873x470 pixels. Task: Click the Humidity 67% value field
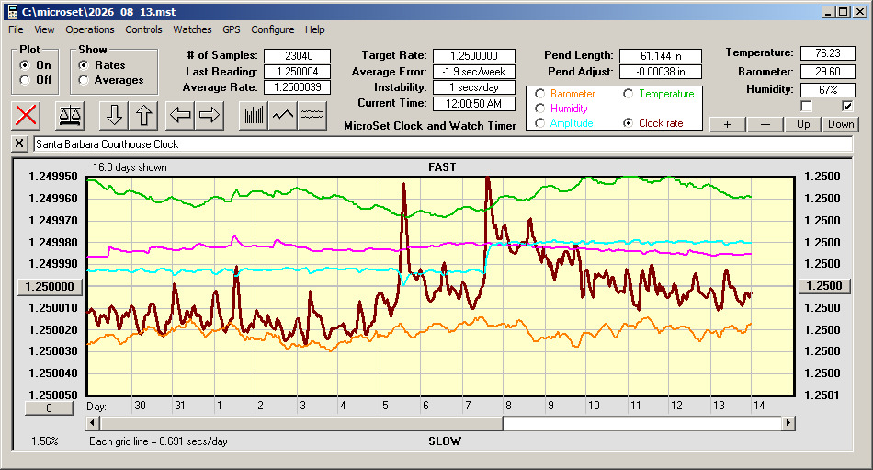pos(827,89)
